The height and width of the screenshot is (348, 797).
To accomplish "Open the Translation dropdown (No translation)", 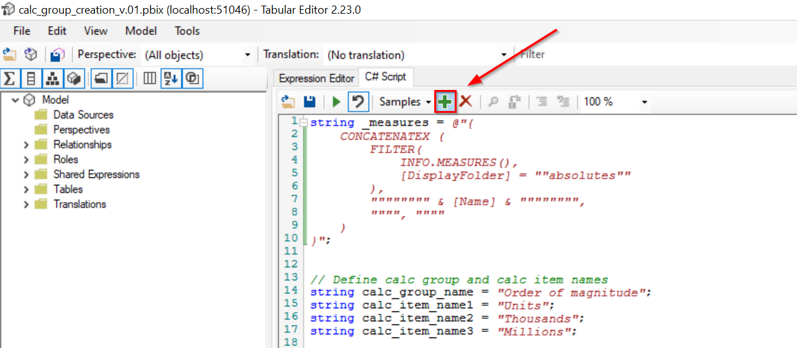I will 416,55.
